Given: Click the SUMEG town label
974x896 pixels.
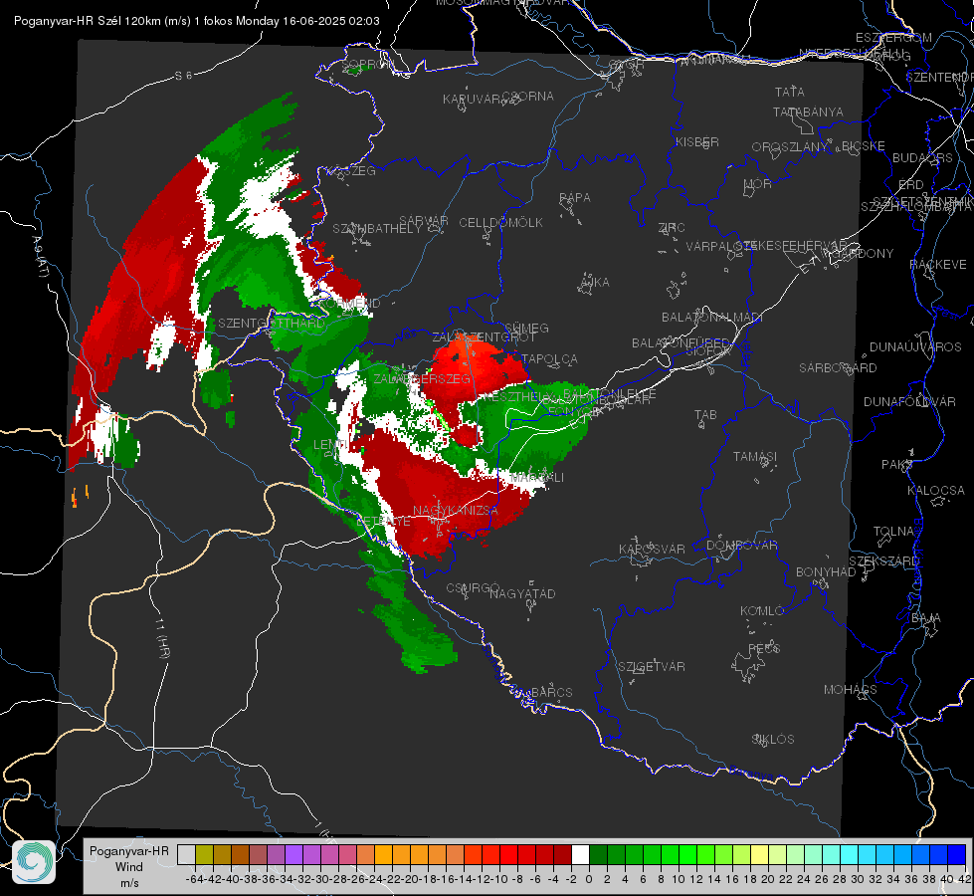Looking at the screenshot, I should pos(526,329).
